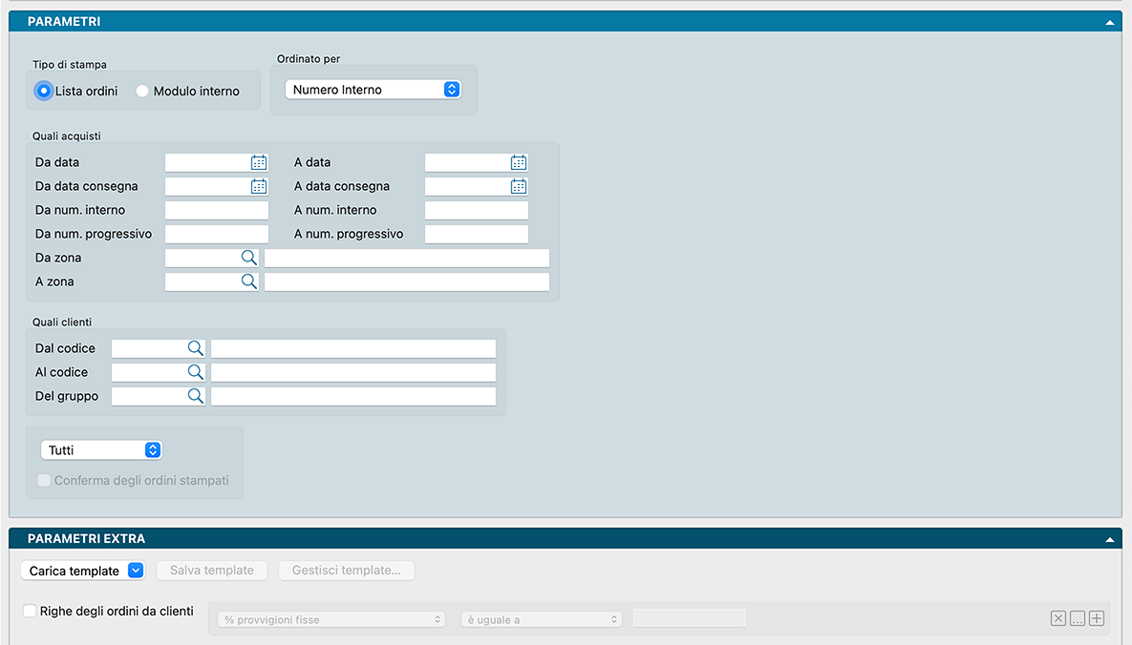This screenshot has height=645, width=1132.
Task: Search client by Dal codice magnifier
Action: tap(195, 348)
